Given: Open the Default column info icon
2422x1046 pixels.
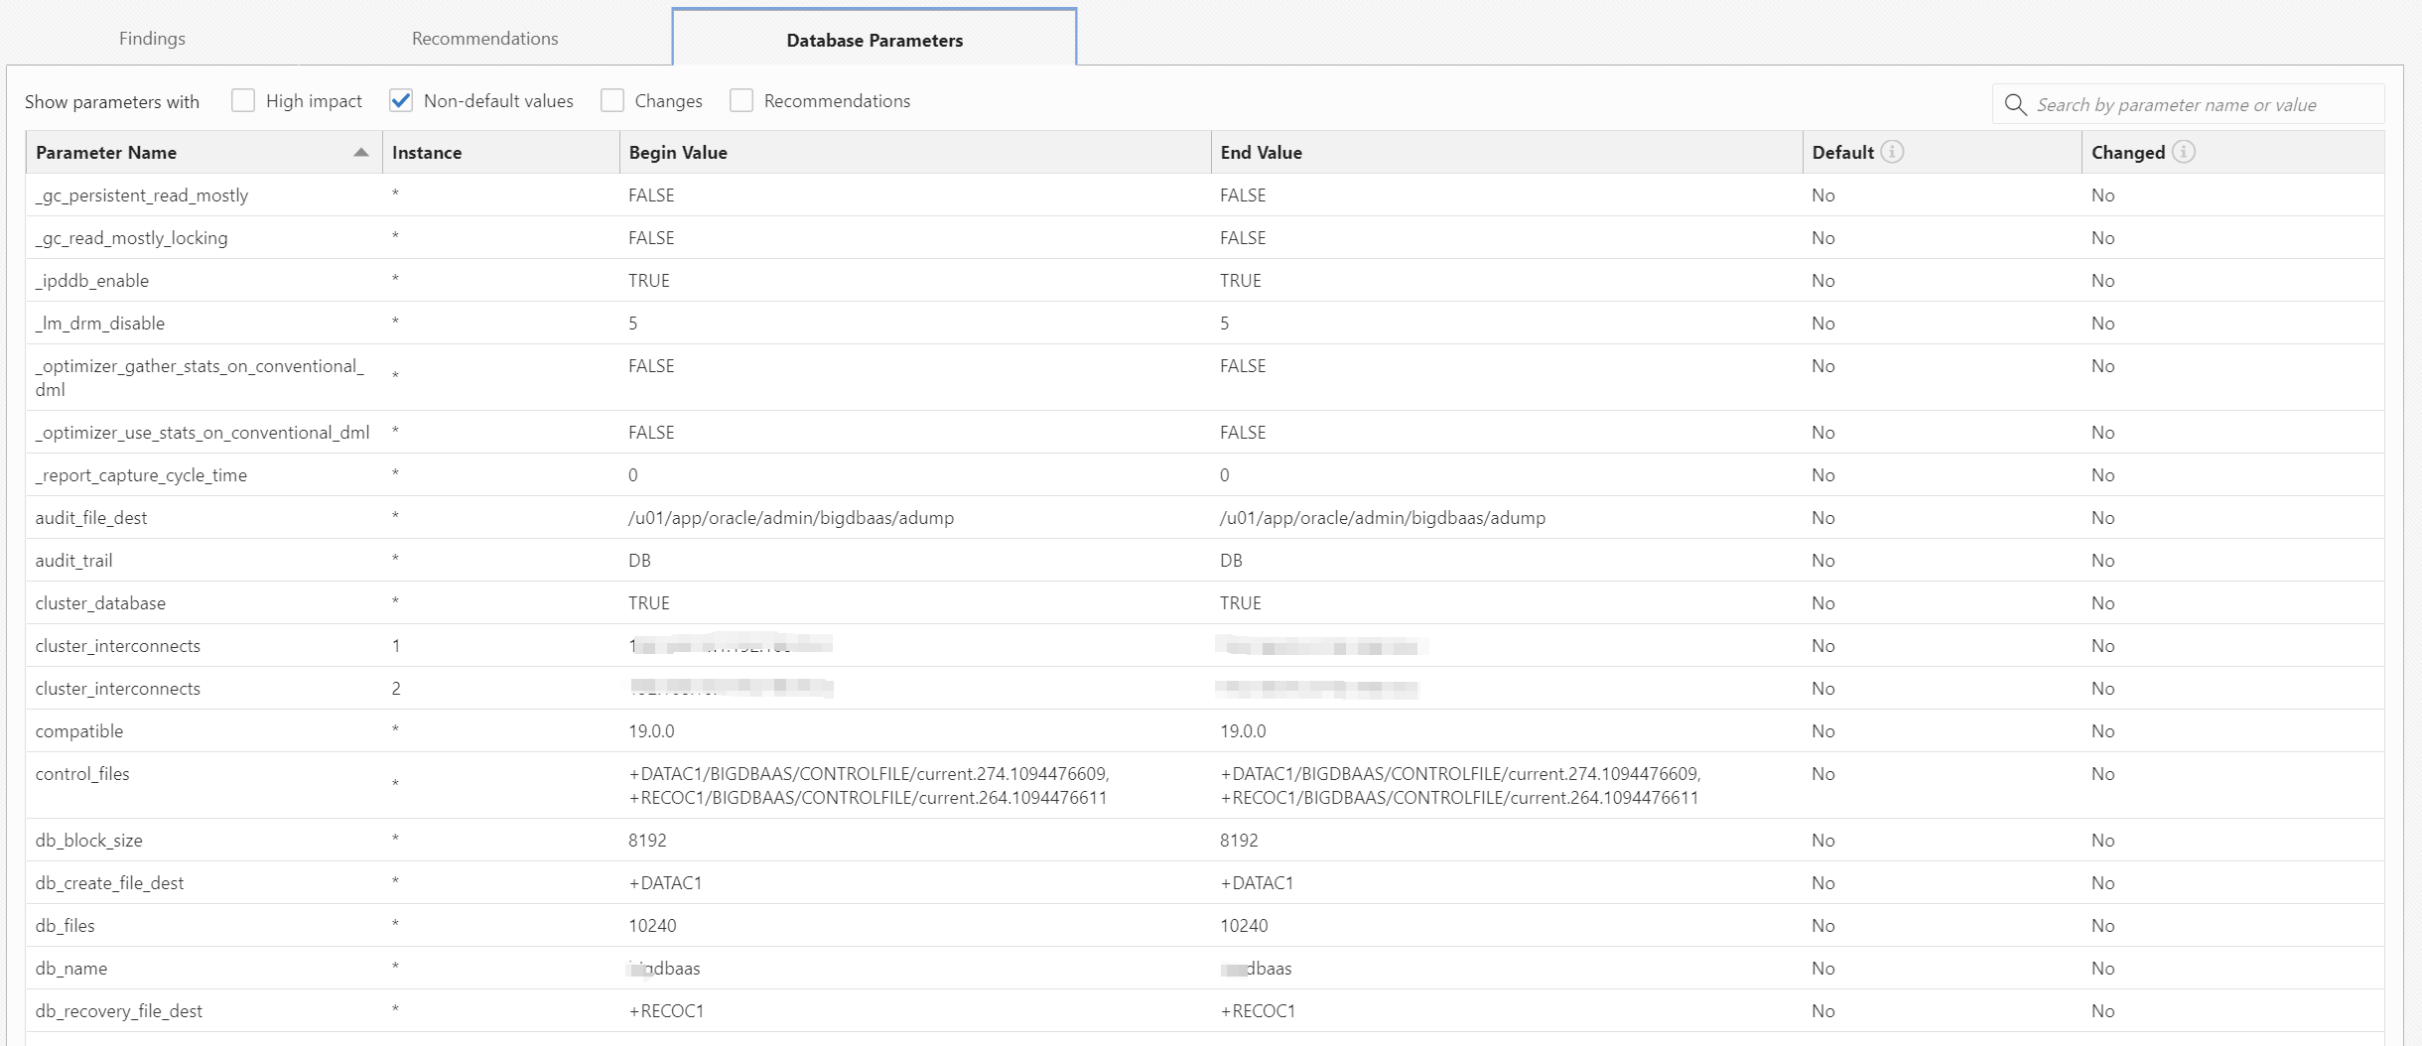Looking at the screenshot, I should point(1892,152).
